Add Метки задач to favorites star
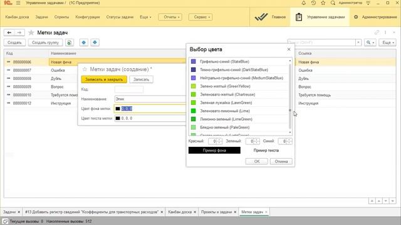The height and width of the screenshot is (225, 401). (31, 32)
